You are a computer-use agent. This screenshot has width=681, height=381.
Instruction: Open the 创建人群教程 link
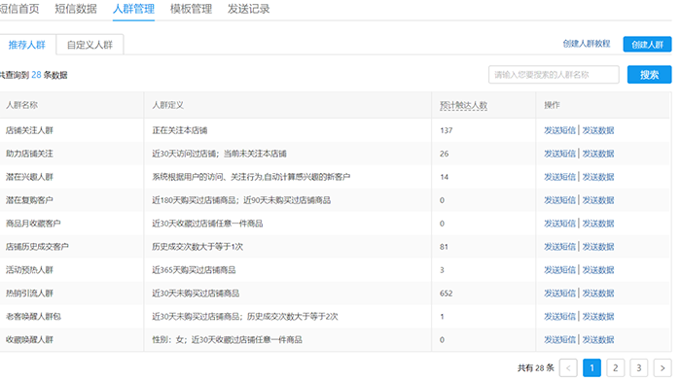[x=587, y=44]
